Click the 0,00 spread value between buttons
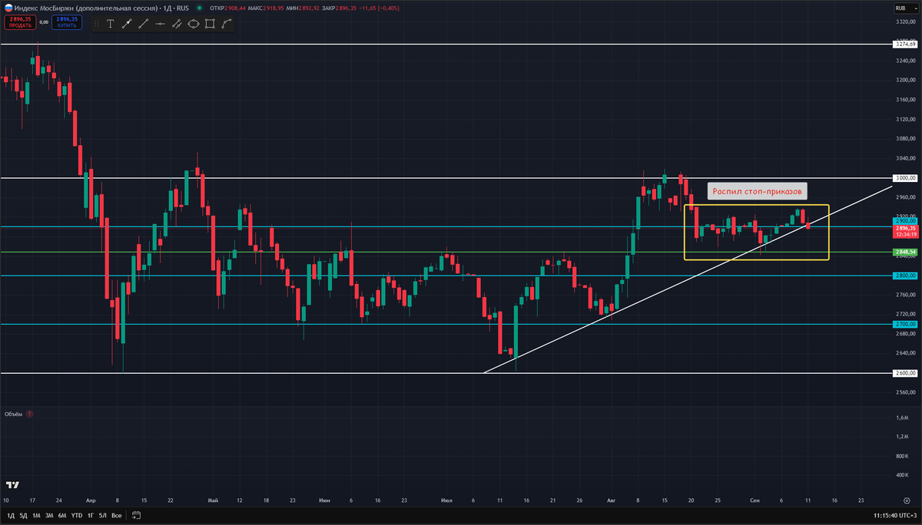The height and width of the screenshot is (525, 922). [x=43, y=22]
